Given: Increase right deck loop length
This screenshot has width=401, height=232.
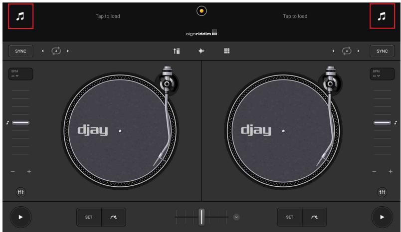Looking at the screenshot, I should [x=358, y=51].
